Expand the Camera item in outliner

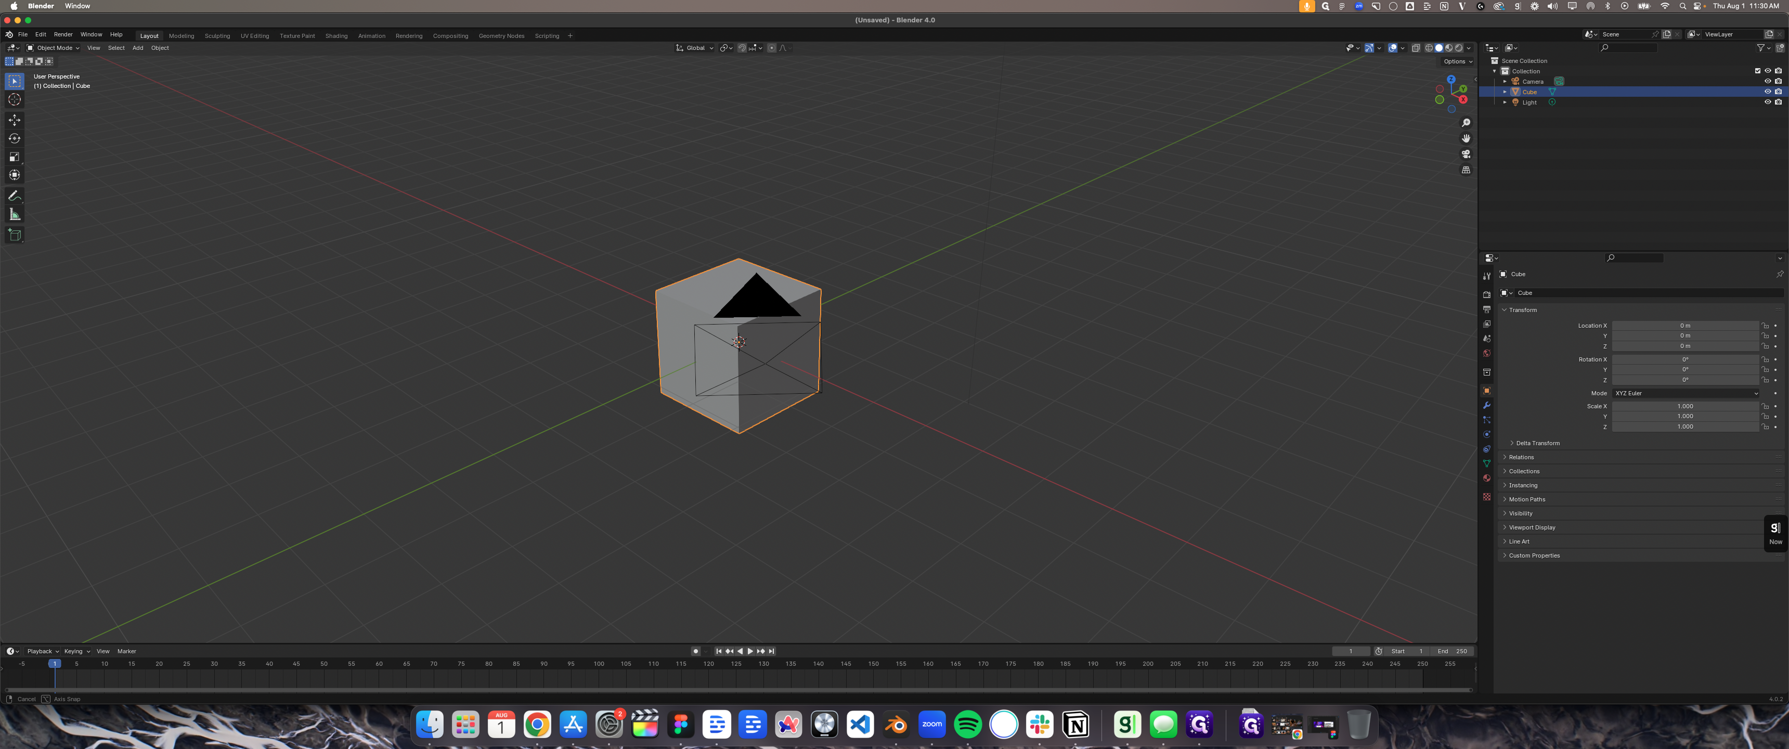pyautogui.click(x=1504, y=81)
